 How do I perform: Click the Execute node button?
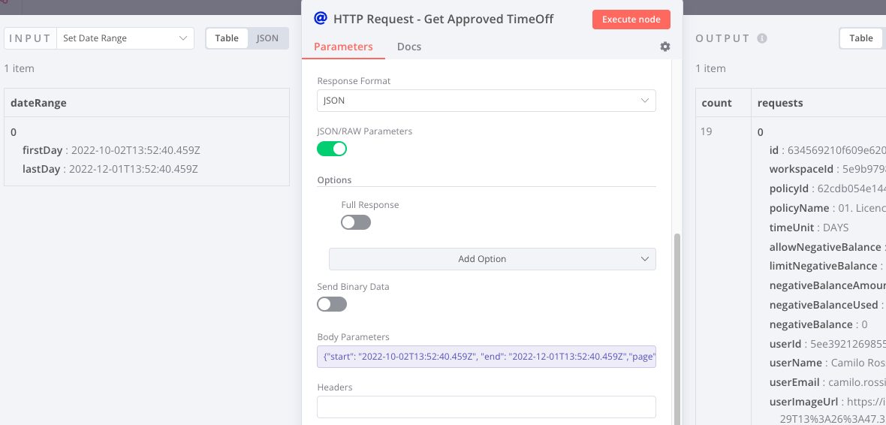point(631,20)
